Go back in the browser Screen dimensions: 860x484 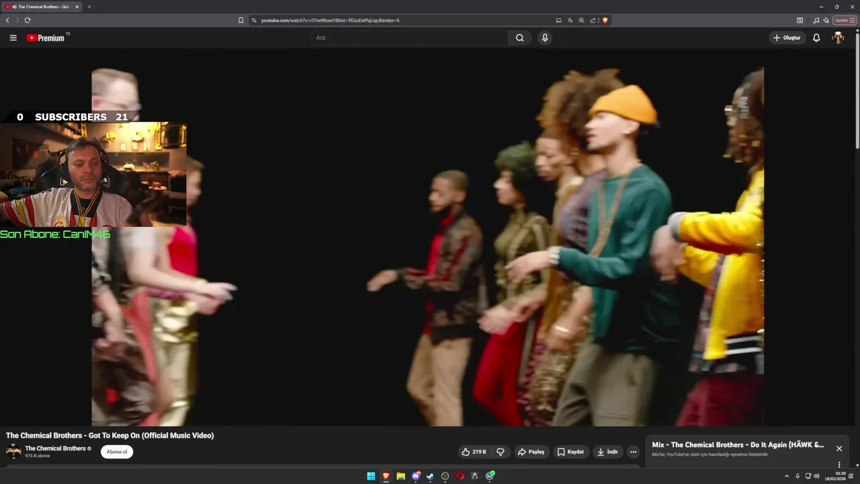7,20
